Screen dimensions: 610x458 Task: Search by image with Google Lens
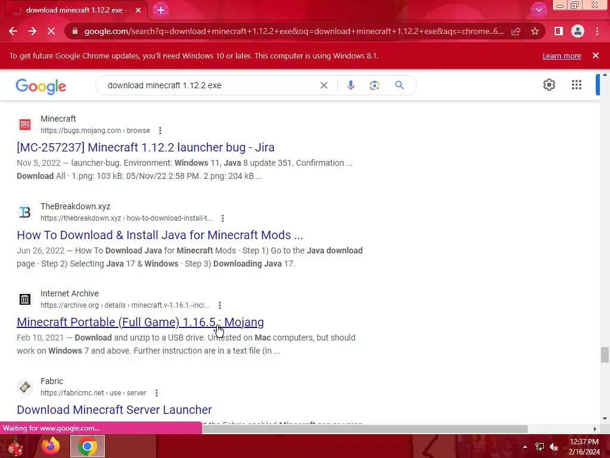point(374,85)
